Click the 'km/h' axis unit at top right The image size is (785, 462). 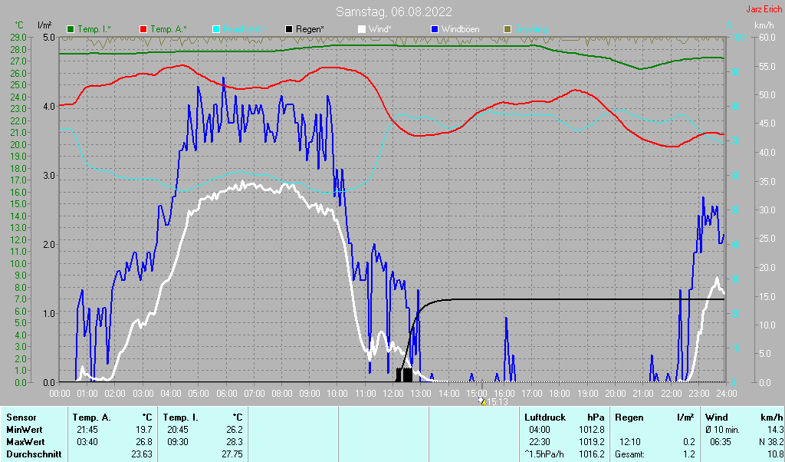coord(764,26)
